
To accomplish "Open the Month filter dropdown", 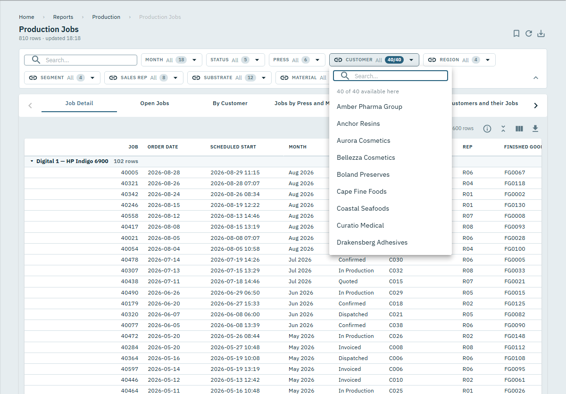I will 172,60.
